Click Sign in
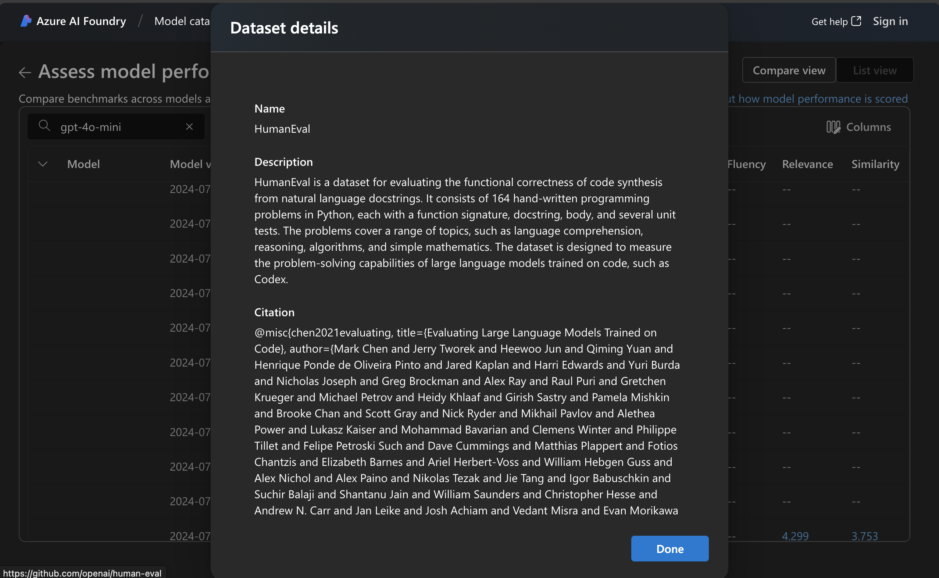This screenshot has width=939, height=578. [x=890, y=21]
